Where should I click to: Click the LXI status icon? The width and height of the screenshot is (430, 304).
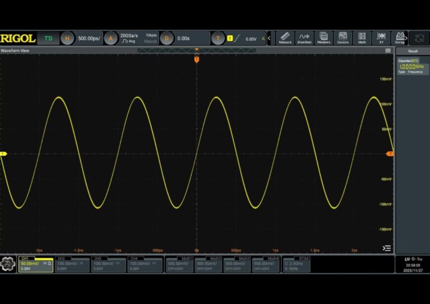pyautogui.click(x=407, y=259)
